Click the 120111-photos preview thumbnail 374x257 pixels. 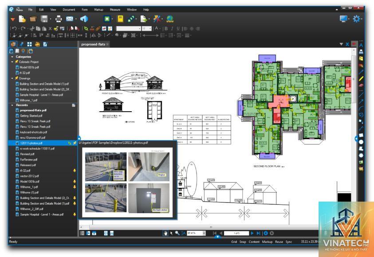pos(127,183)
